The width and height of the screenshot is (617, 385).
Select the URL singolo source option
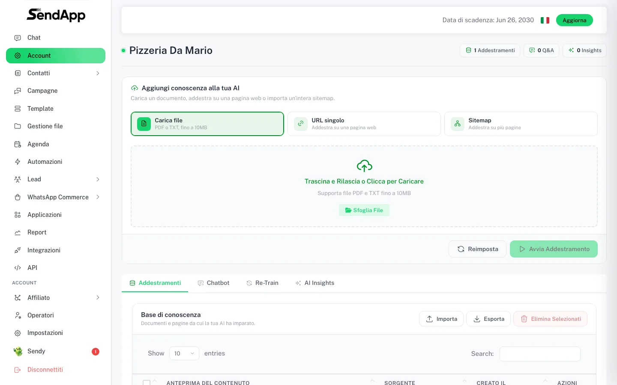point(364,124)
